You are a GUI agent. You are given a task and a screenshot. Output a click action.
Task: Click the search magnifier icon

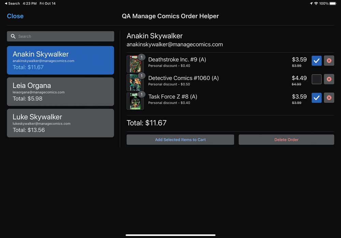coord(13,36)
